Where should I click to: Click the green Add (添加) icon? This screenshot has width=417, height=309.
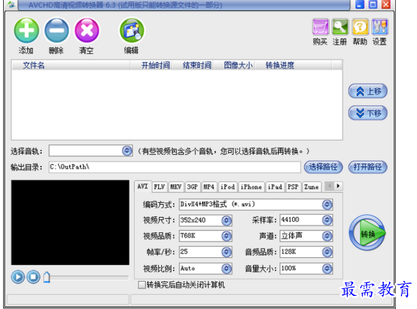click(x=26, y=31)
